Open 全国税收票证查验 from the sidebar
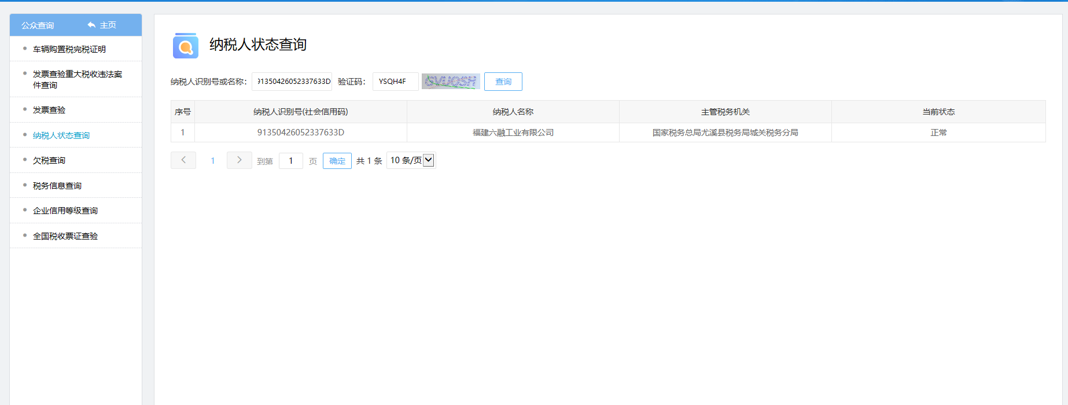Screen dimensions: 1068x405 [x=65, y=236]
